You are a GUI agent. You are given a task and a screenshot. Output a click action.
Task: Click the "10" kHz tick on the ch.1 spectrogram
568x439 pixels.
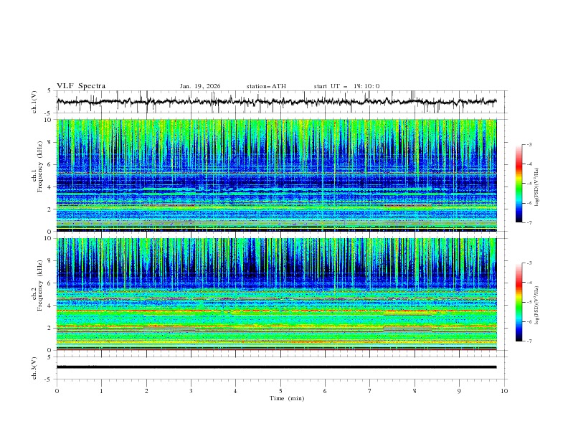[49, 120]
